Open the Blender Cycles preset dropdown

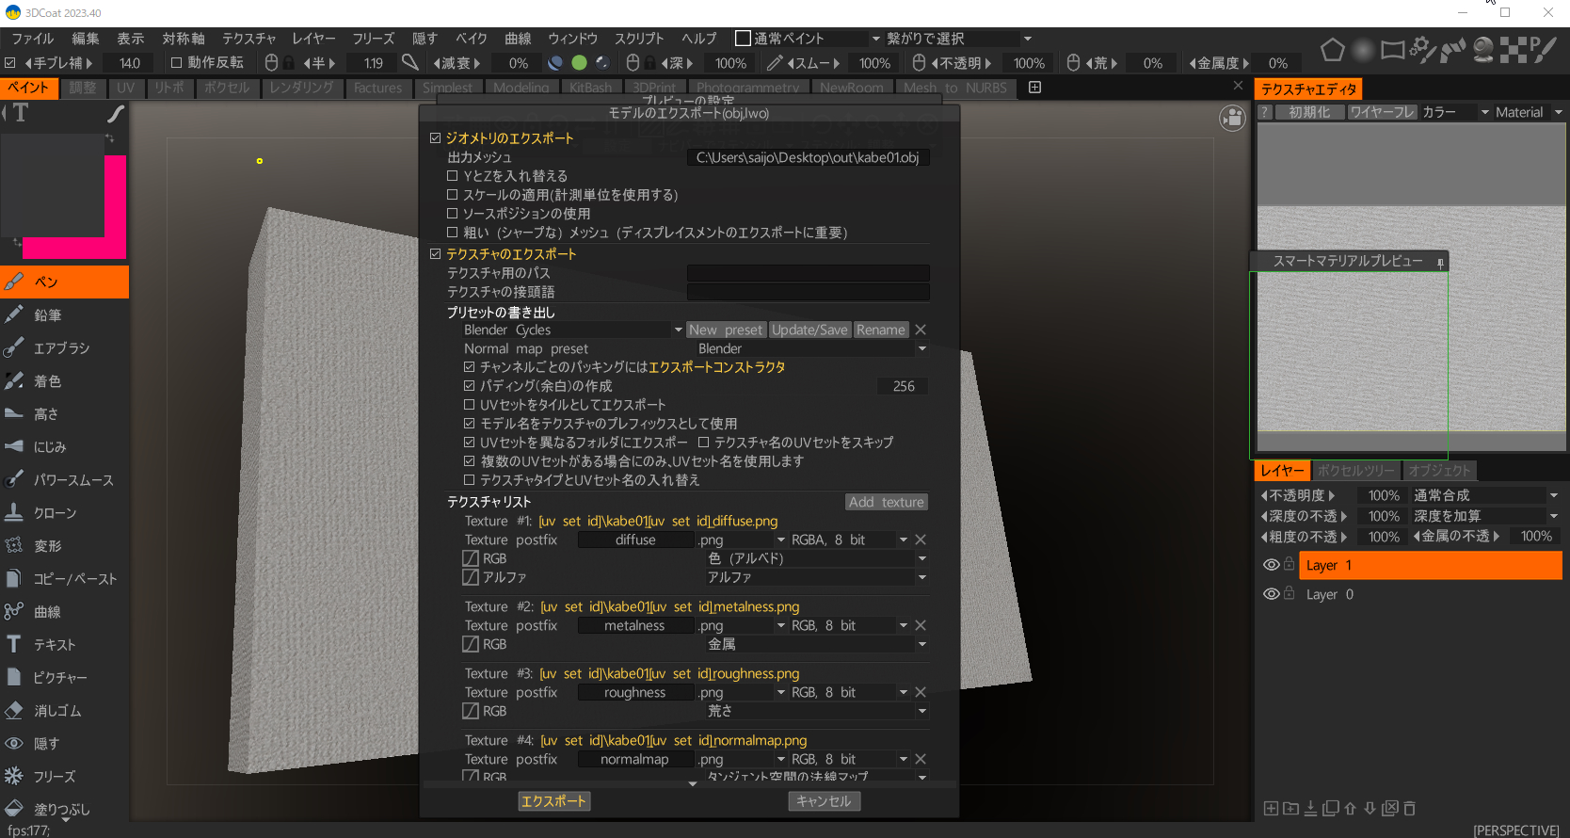[678, 330]
